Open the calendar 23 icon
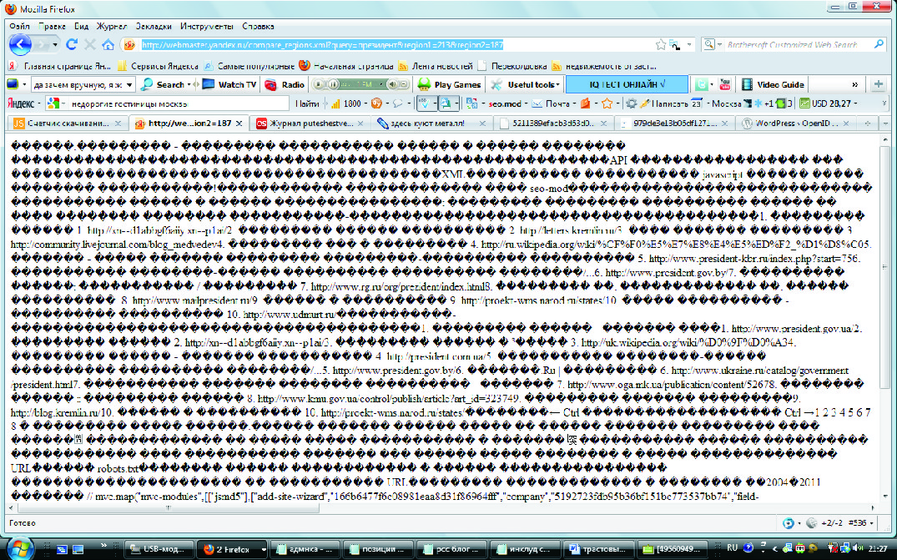The height and width of the screenshot is (560, 897). tap(696, 103)
